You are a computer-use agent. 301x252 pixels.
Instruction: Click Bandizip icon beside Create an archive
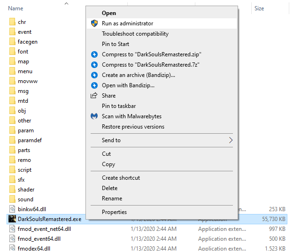tap(94, 75)
